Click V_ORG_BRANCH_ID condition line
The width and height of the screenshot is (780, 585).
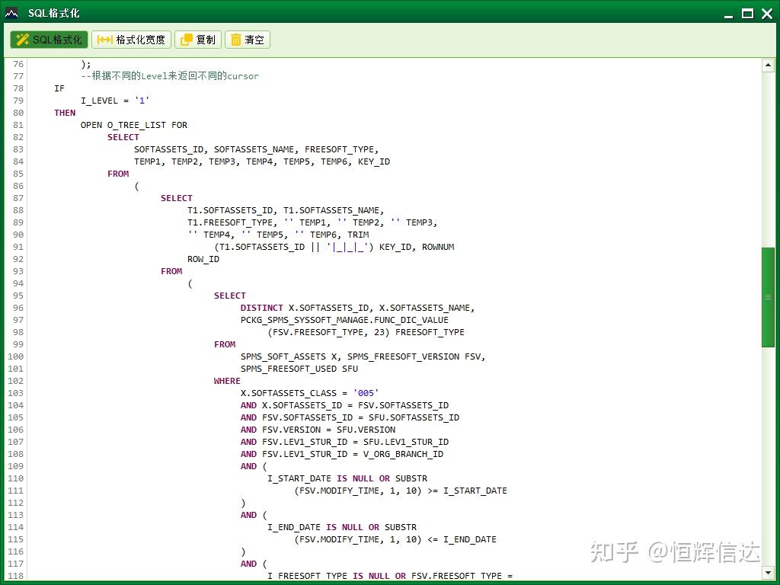click(342, 454)
